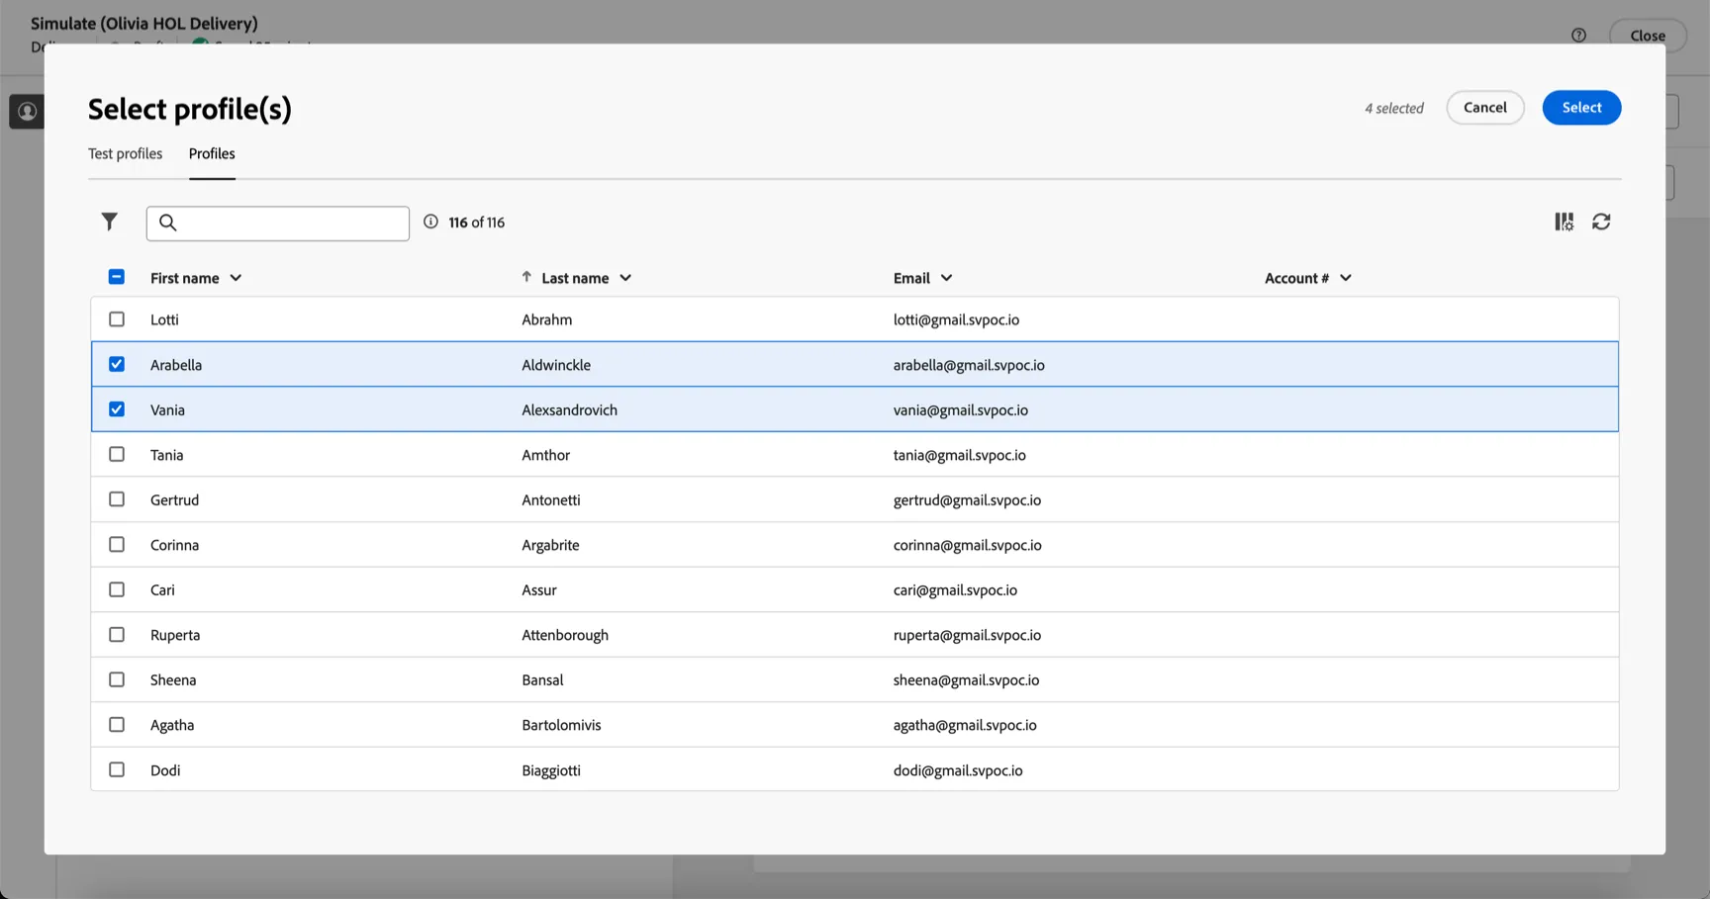This screenshot has height=899, width=1710.
Task: Check the Gertrud Antonetti checkbox
Action: pyautogui.click(x=117, y=498)
